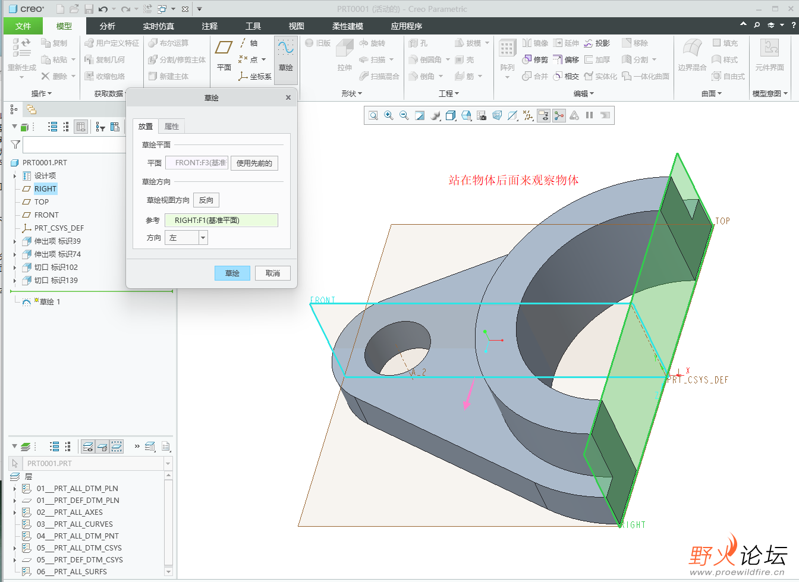This screenshot has height=582, width=799.
Task: Click the Undo arrow in quick access toolbar
Action: 103,9
